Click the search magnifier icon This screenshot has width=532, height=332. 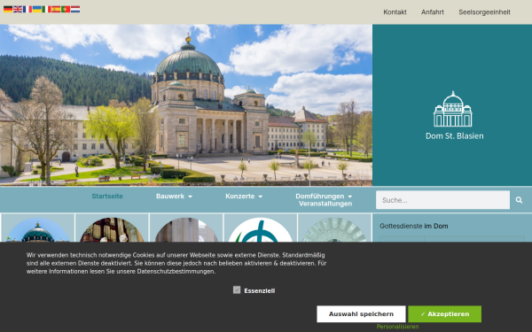519,200
